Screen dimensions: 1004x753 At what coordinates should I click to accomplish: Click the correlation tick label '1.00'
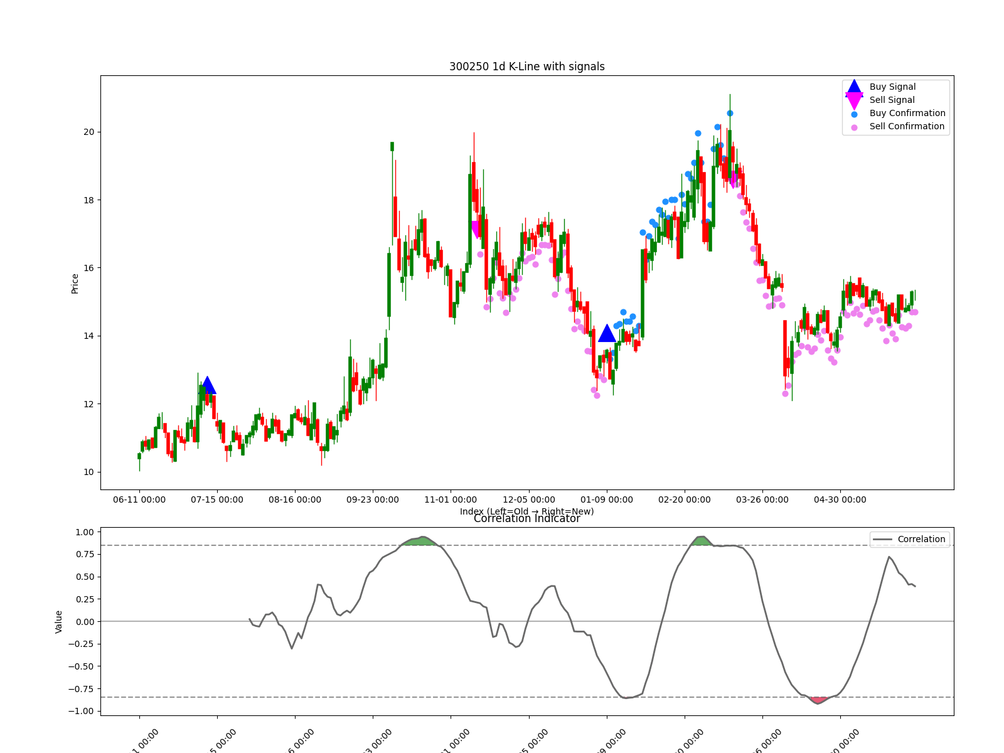click(85, 532)
